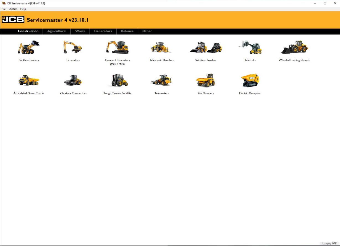Open the Backhoe Loaders machine icon
This screenshot has height=246, width=340.
click(29, 47)
